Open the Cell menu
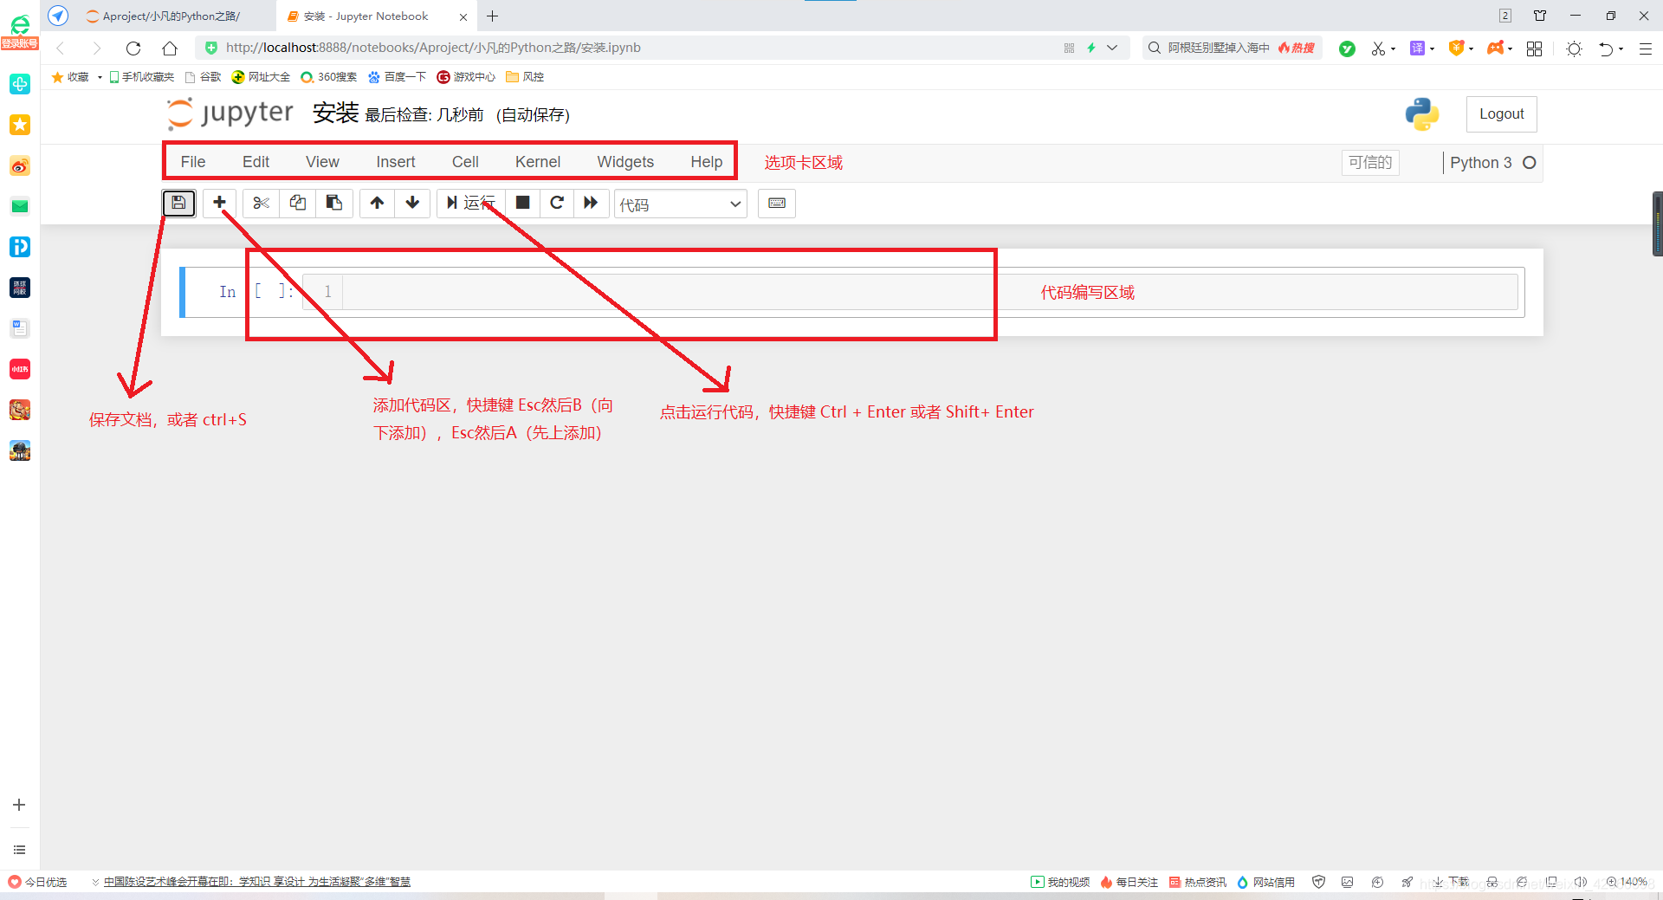This screenshot has width=1663, height=900. pyautogui.click(x=465, y=162)
